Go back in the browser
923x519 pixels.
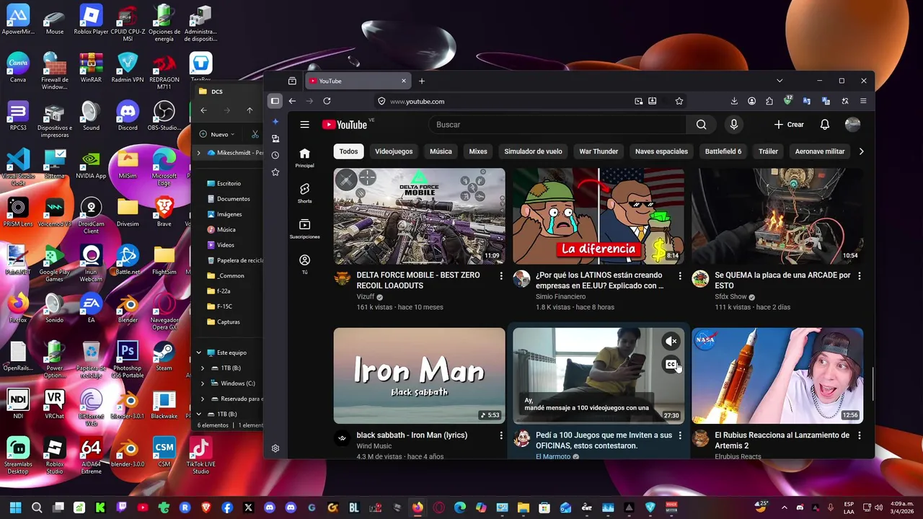click(292, 101)
